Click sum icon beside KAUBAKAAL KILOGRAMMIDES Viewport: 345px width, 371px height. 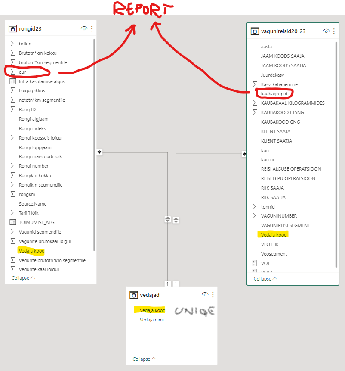(255, 103)
